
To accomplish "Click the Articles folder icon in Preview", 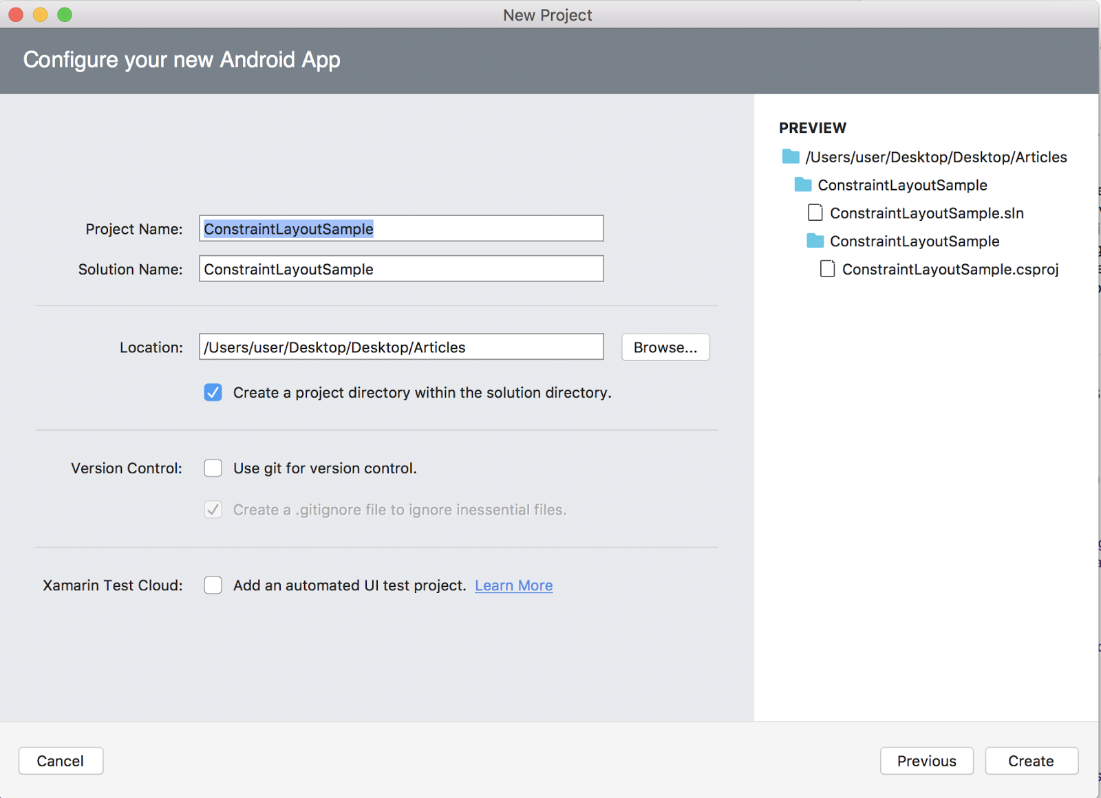I will (x=789, y=157).
